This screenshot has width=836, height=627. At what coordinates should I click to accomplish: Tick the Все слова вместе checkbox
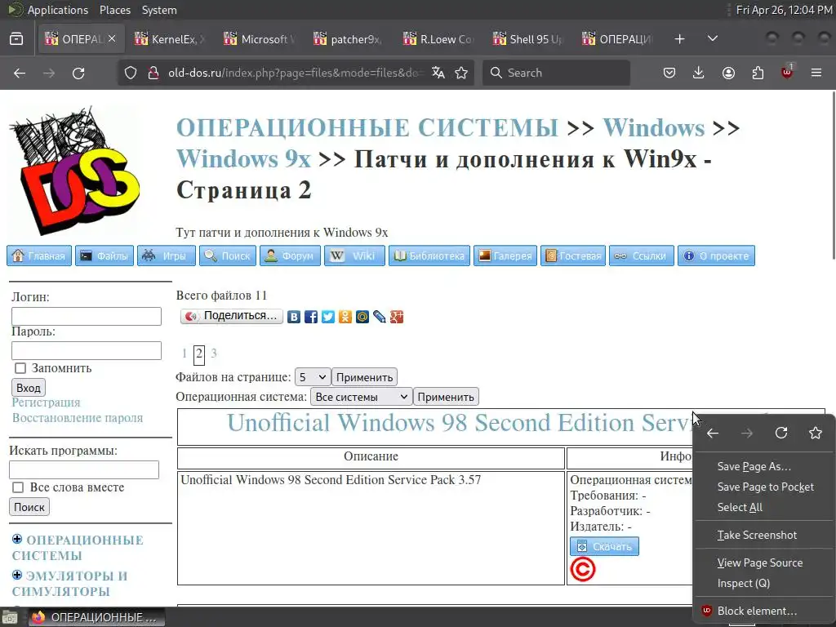point(18,487)
